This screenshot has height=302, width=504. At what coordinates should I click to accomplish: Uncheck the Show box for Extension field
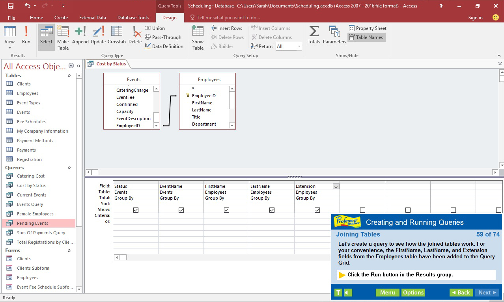pos(317,210)
